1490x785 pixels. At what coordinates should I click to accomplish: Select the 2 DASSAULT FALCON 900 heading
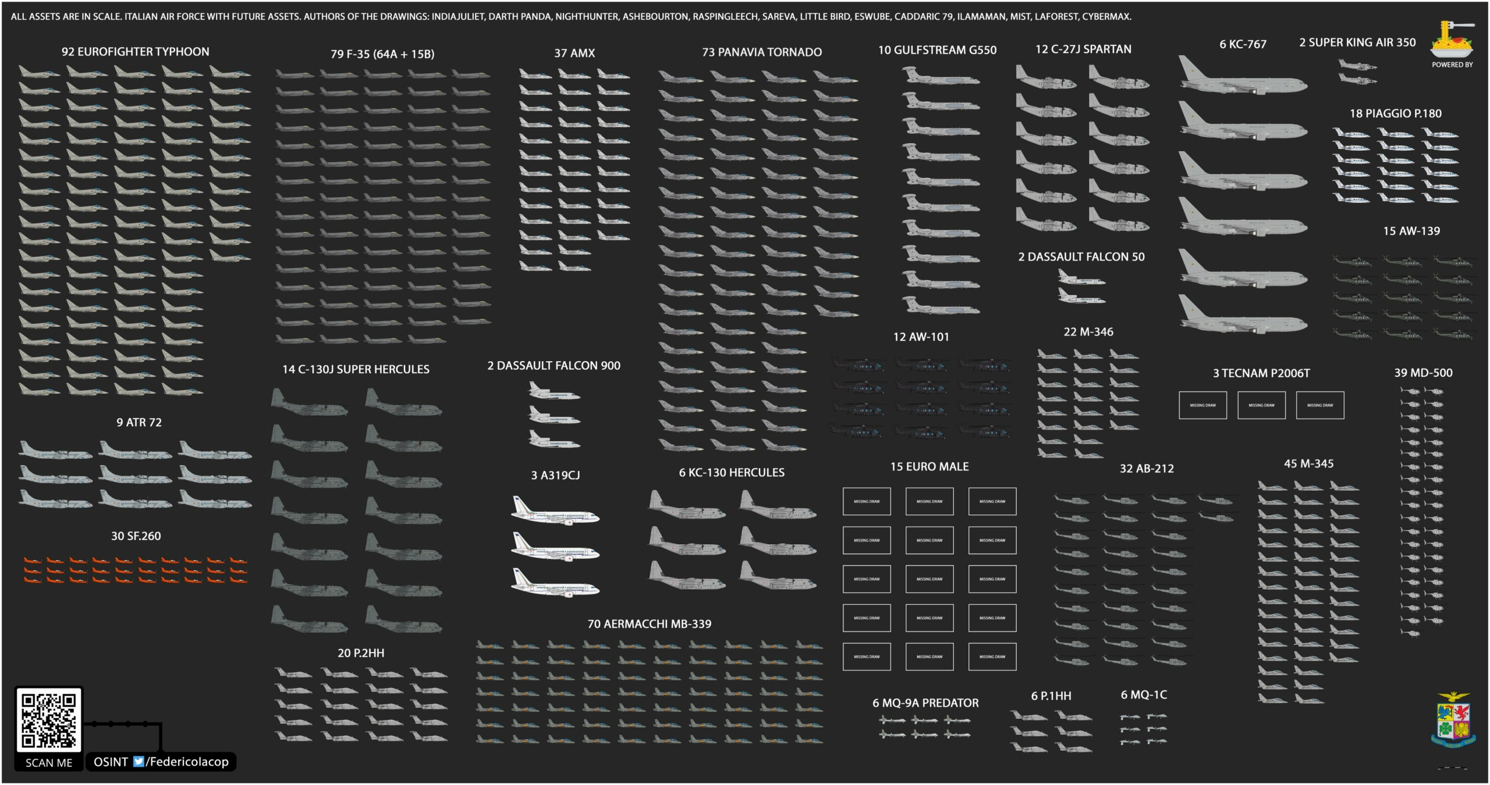pos(554,366)
